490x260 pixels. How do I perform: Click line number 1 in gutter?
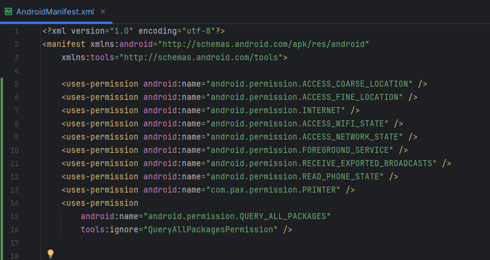coord(17,31)
